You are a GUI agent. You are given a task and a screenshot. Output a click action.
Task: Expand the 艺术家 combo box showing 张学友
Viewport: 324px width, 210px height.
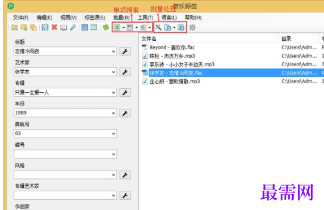click(113, 72)
